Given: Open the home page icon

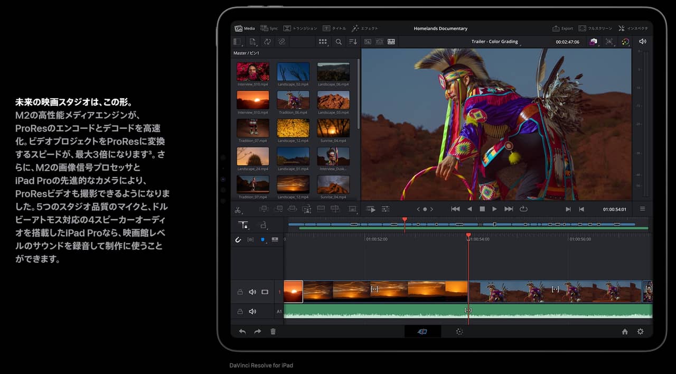Looking at the screenshot, I should pyautogui.click(x=625, y=332).
